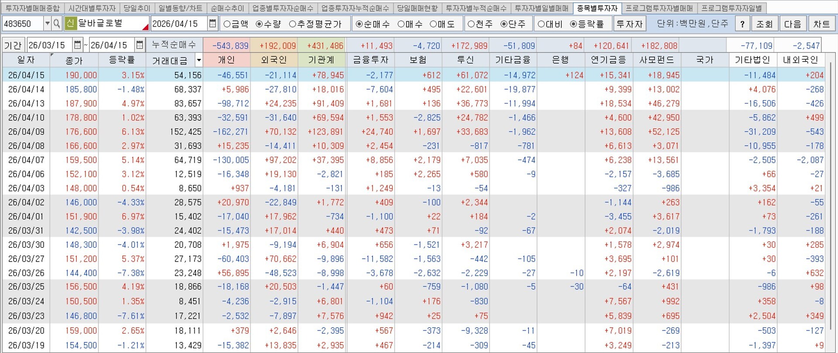Open the 당일추이 tab
Image resolution: width=838 pixels, height=353 pixels.
coord(137,8)
